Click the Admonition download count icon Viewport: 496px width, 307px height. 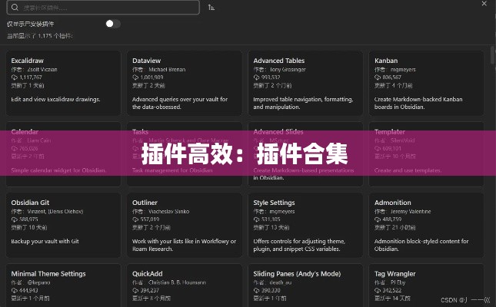click(378, 220)
